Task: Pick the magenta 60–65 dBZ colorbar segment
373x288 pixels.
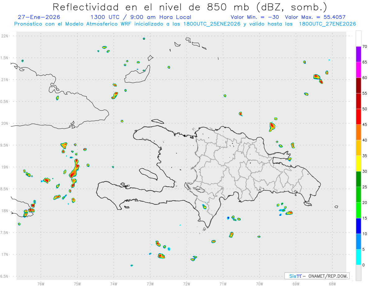Action: 358,70
